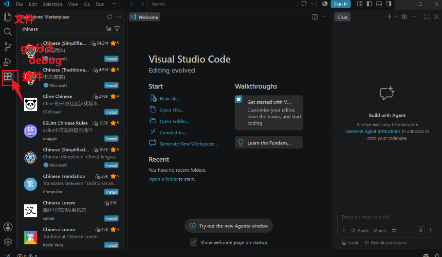This screenshot has width=442, height=257.
Task: Open Chat panel more actions menu
Action: tap(414, 17)
